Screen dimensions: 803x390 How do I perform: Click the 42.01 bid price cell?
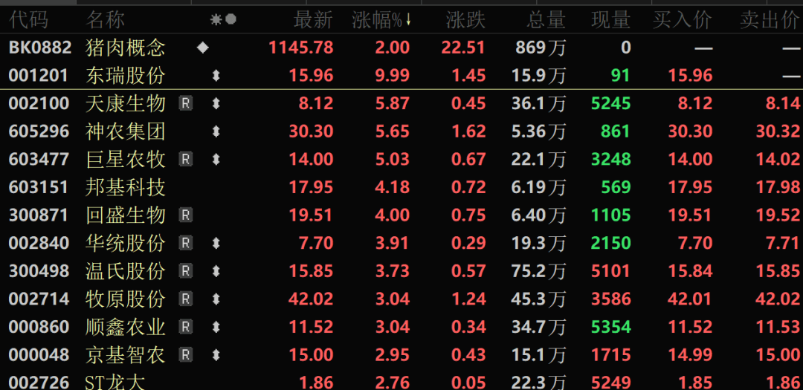pos(690,299)
